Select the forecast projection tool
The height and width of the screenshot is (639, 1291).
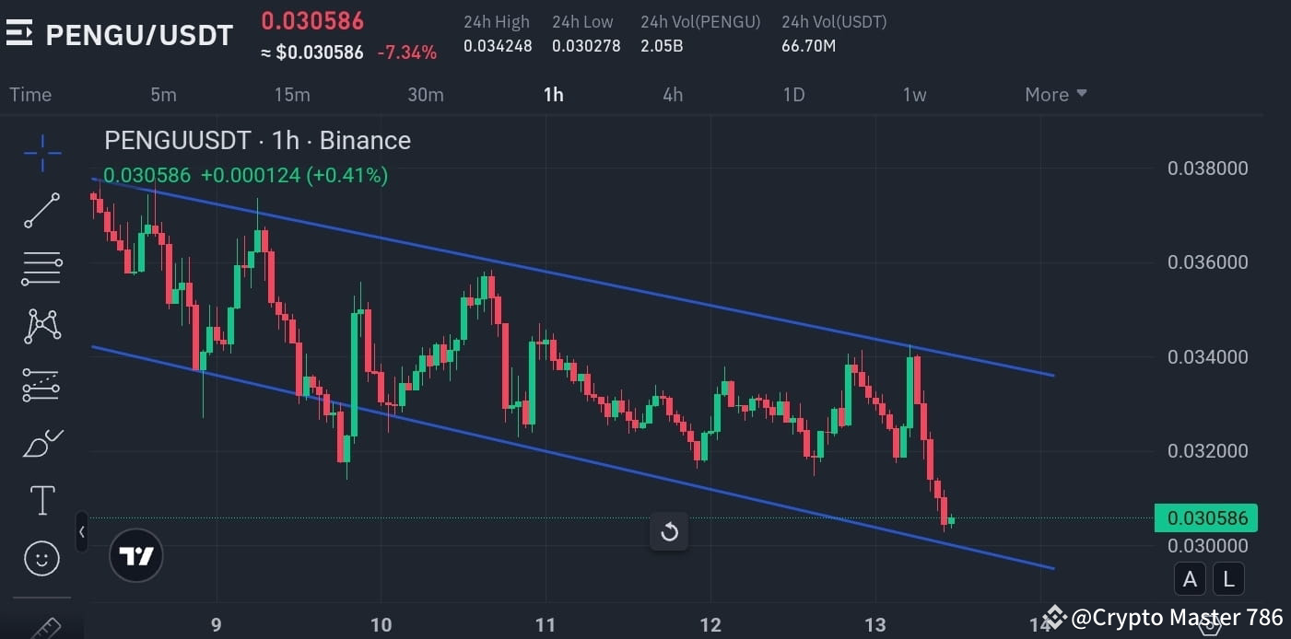(x=41, y=384)
